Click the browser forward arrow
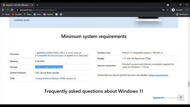 pyautogui.click(x=7, y=10)
